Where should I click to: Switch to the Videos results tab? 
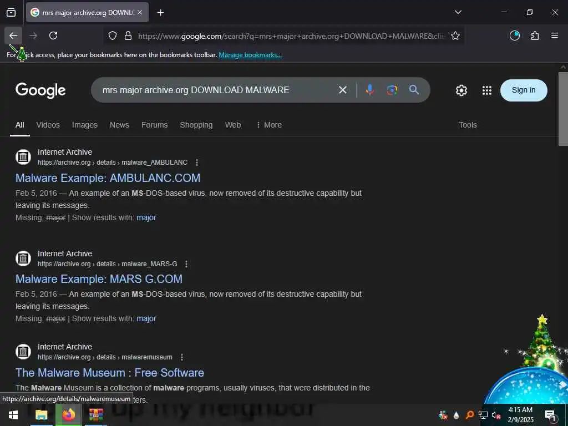48,125
